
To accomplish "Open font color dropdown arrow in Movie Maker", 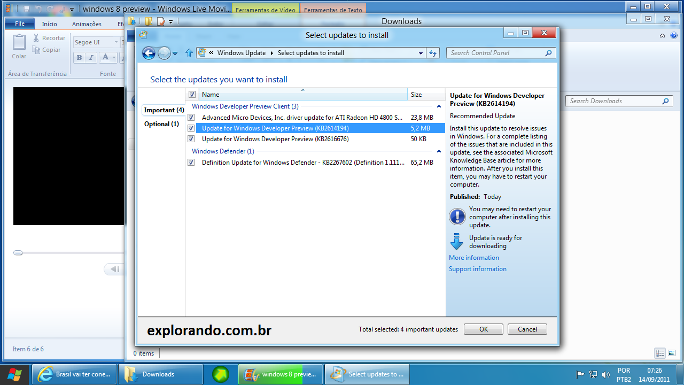I will 114,58.
